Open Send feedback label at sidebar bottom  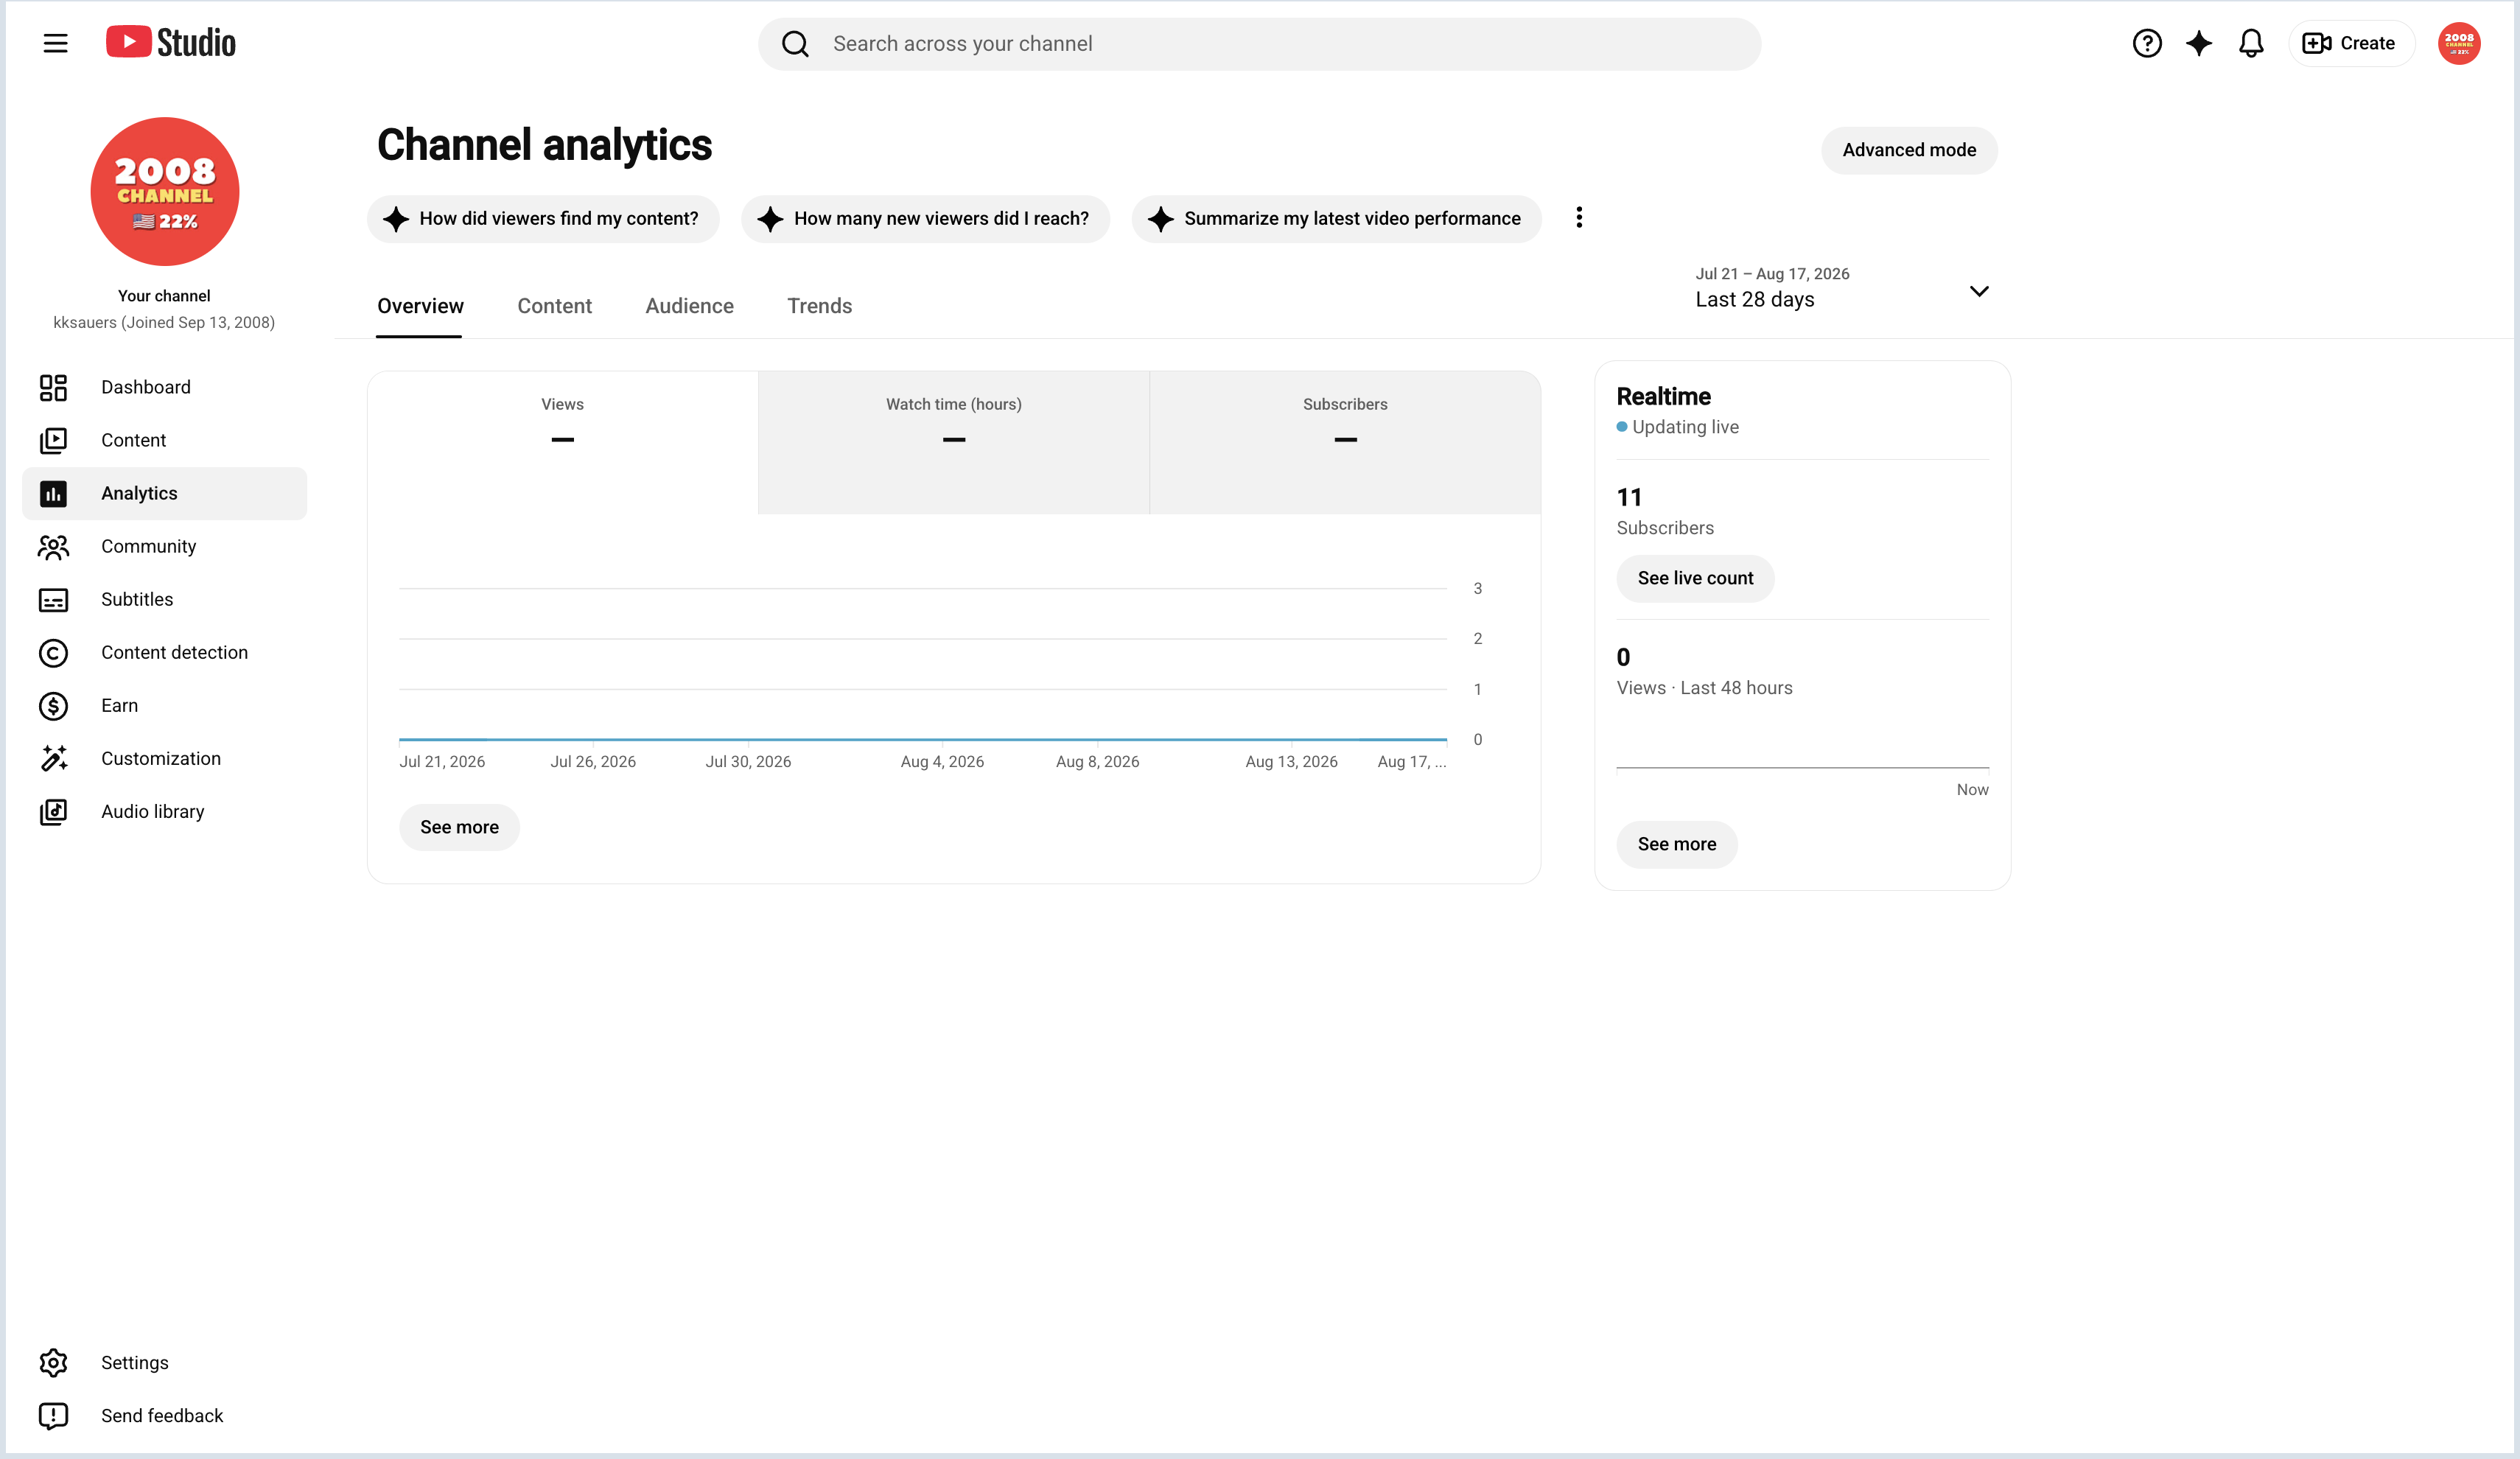[162, 1415]
